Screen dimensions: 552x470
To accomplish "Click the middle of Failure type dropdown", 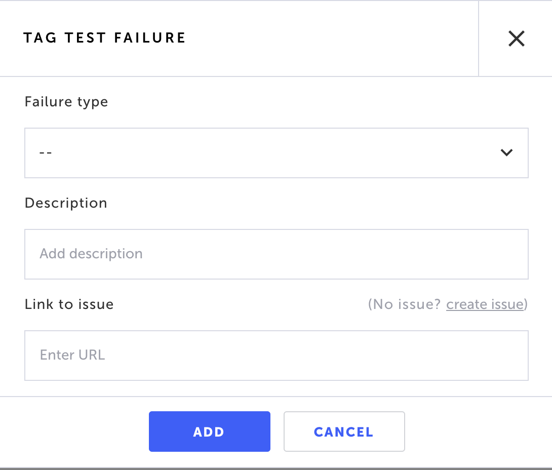I will pos(276,152).
